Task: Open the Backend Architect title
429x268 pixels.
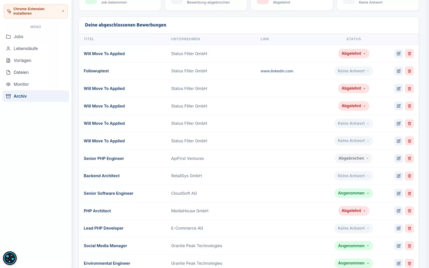Action: click(102, 176)
